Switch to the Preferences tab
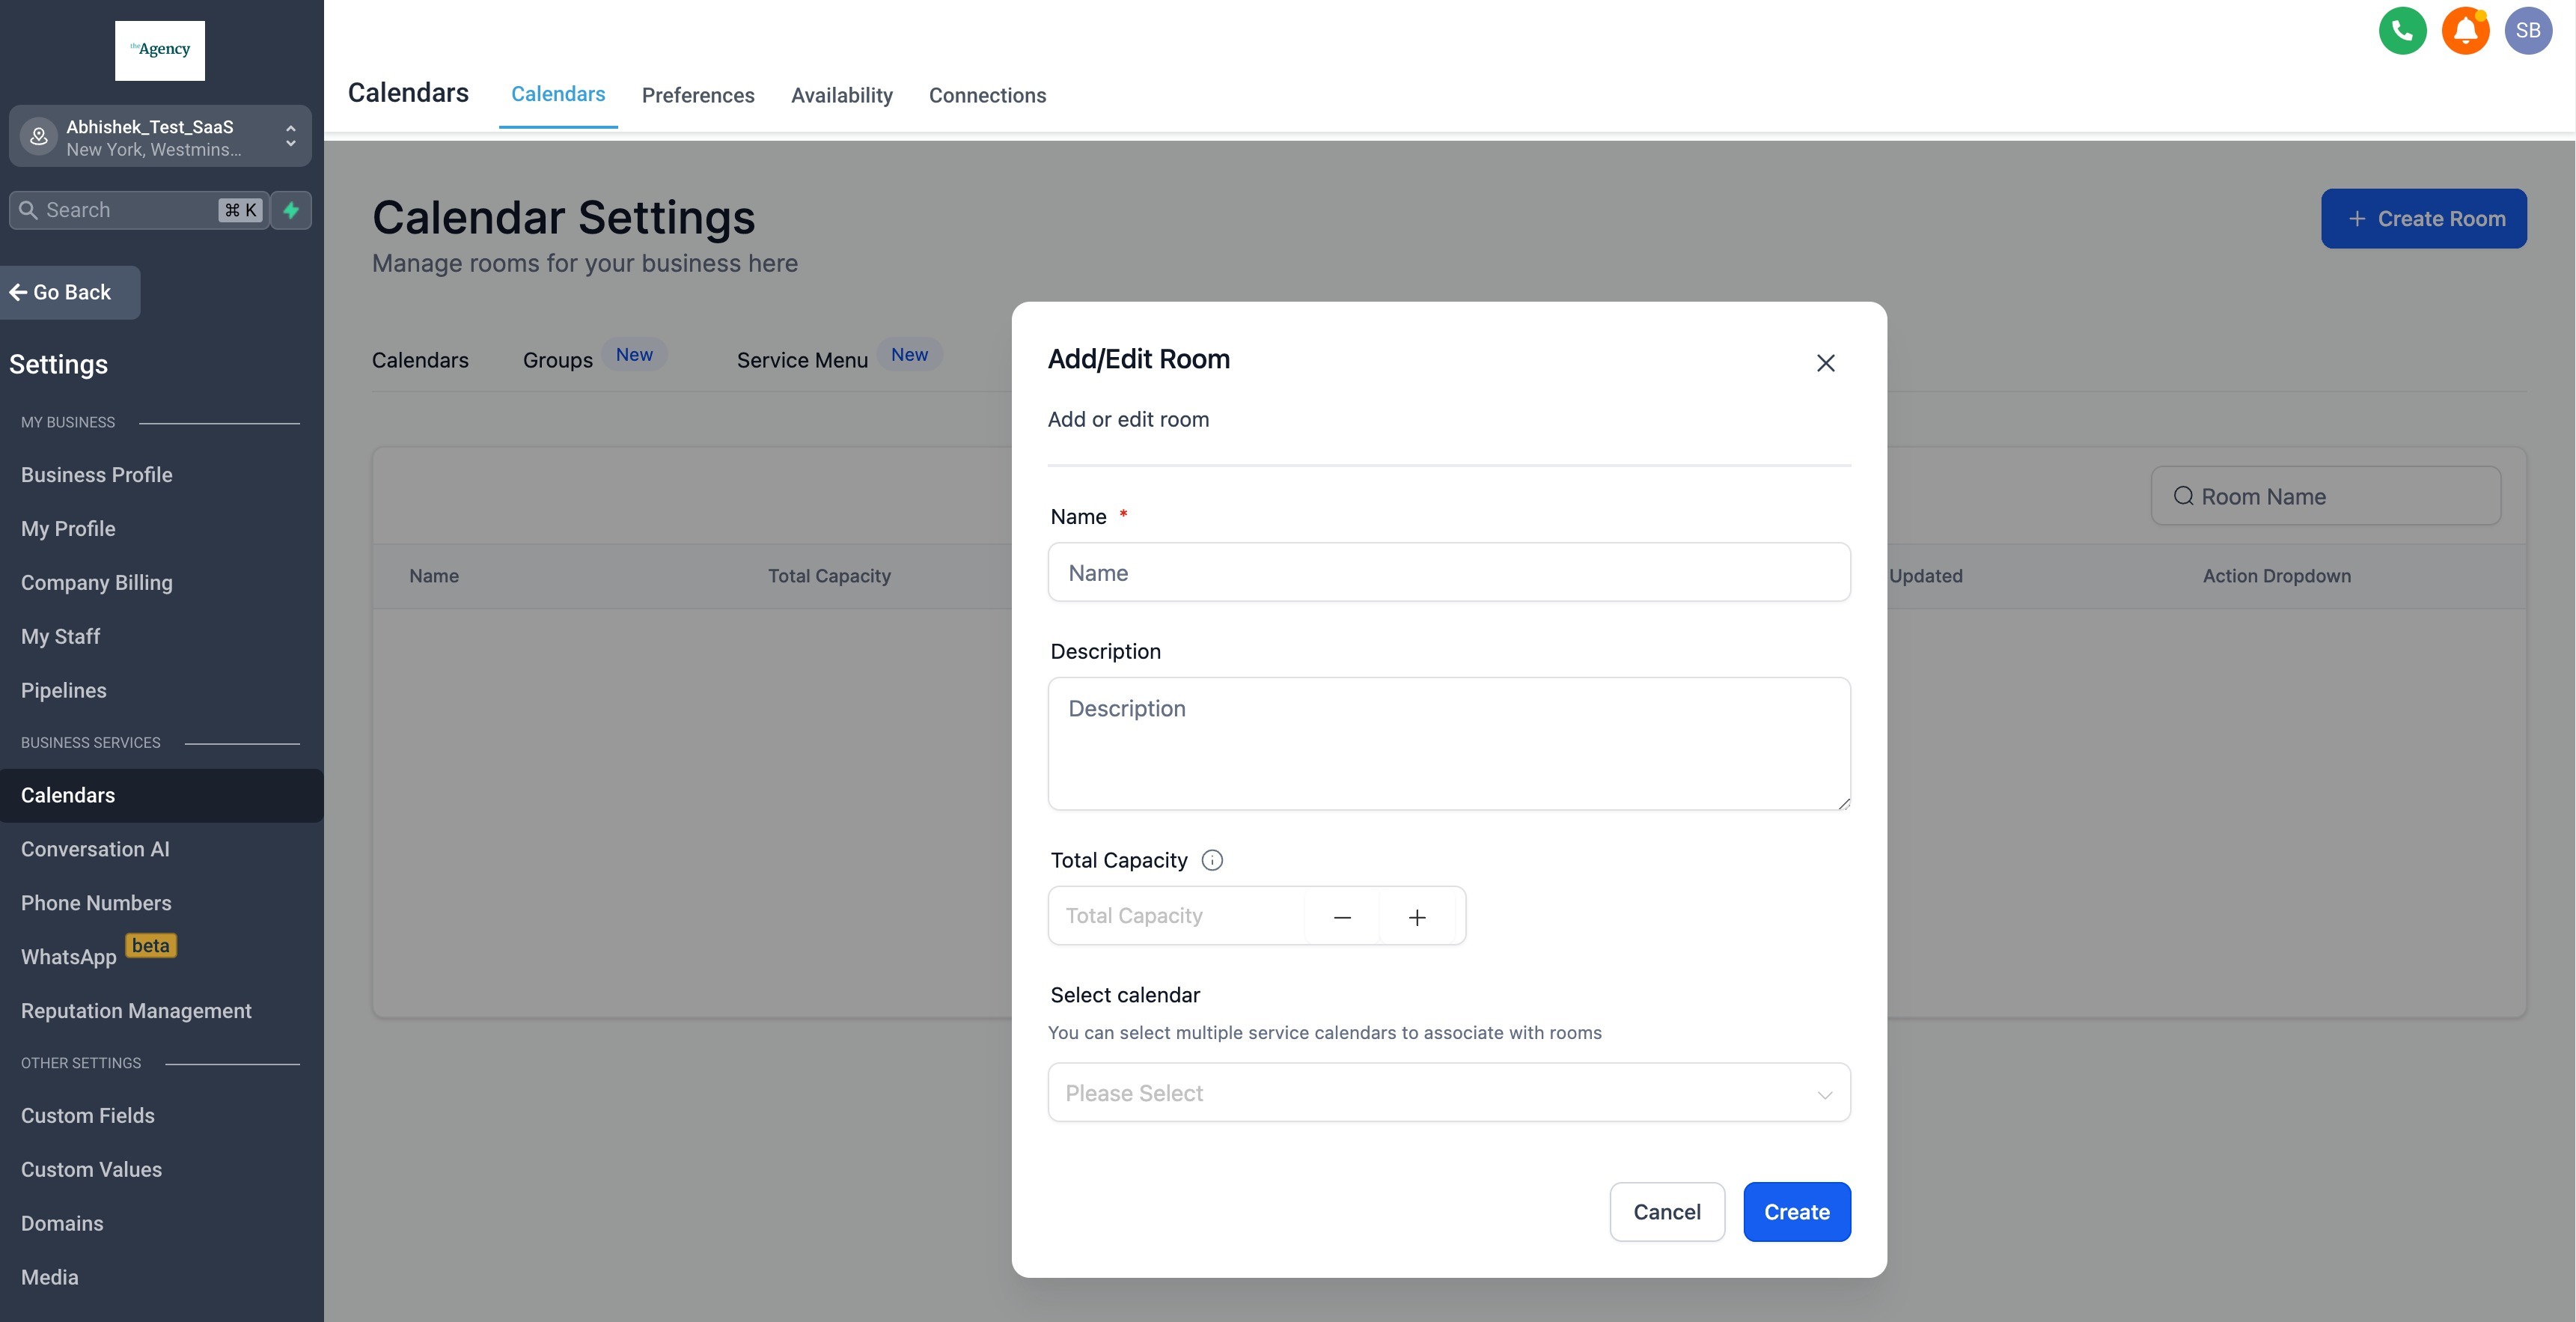 (x=698, y=95)
